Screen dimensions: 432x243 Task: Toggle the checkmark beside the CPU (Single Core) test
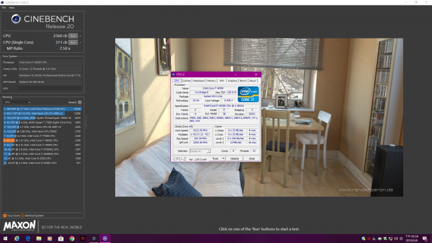[80, 43]
